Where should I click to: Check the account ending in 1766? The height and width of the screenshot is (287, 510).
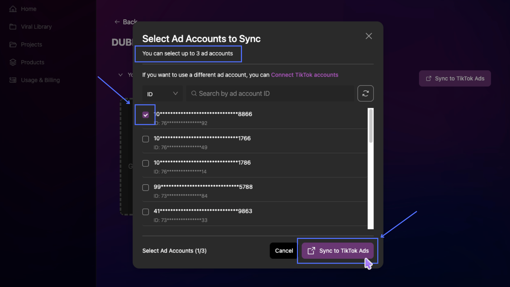pos(146,139)
